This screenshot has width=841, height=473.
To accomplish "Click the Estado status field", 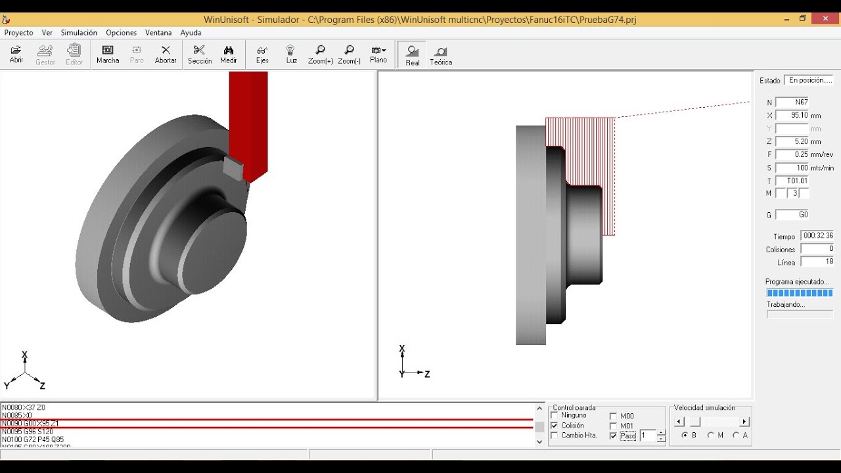I will 809,80.
